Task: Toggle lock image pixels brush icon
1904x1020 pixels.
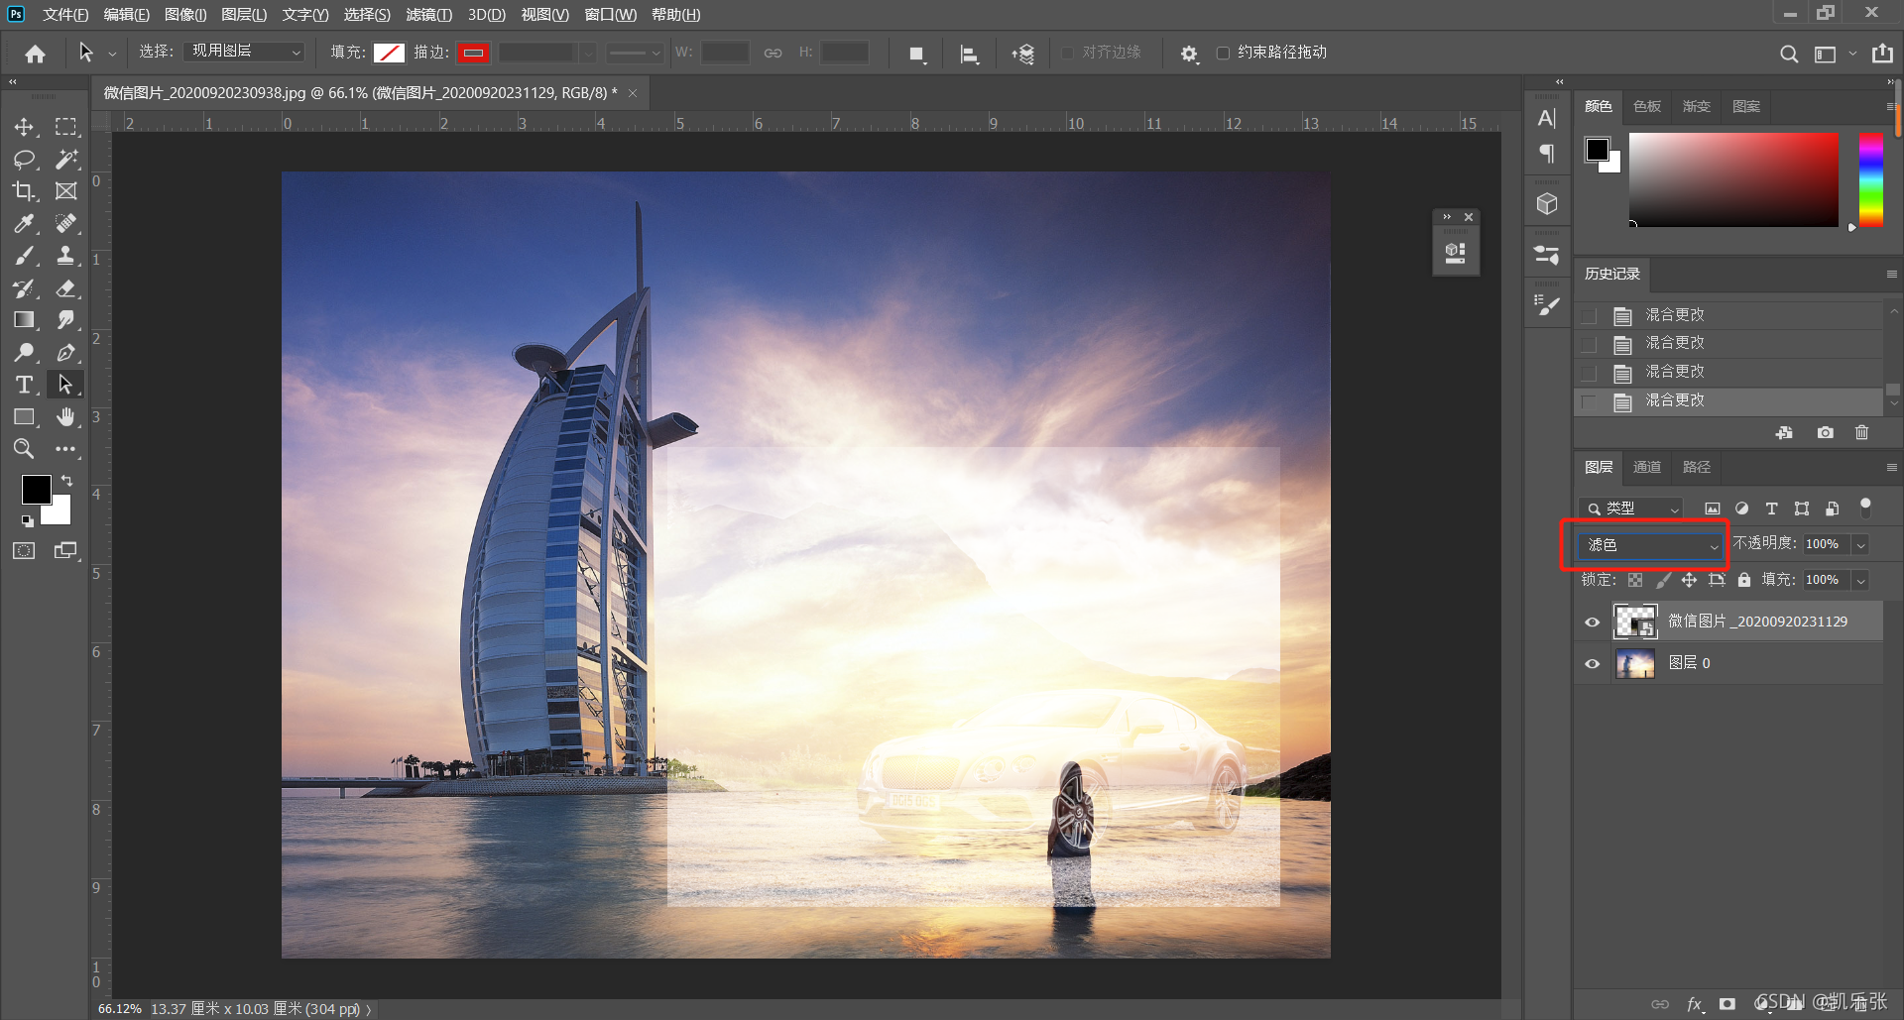Action: click(1663, 580)
